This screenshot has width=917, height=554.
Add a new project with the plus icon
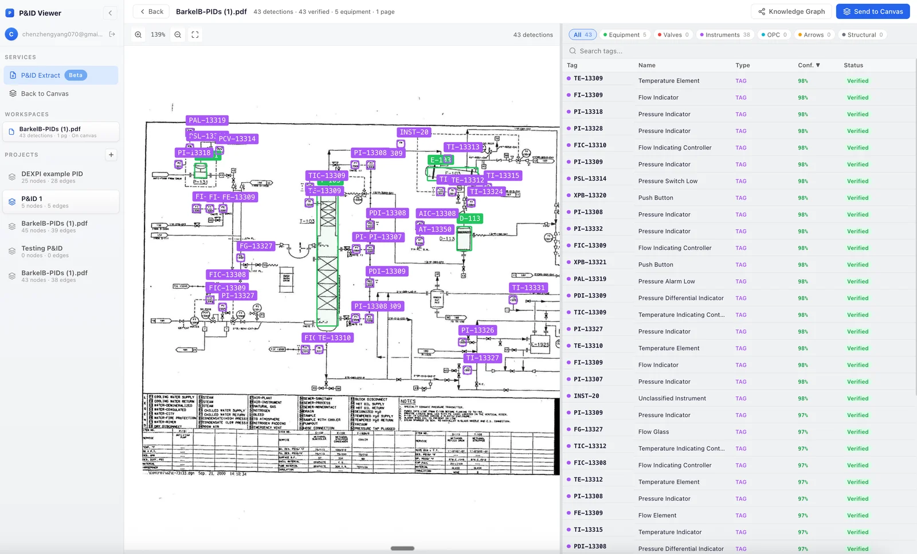click(111, 155)
